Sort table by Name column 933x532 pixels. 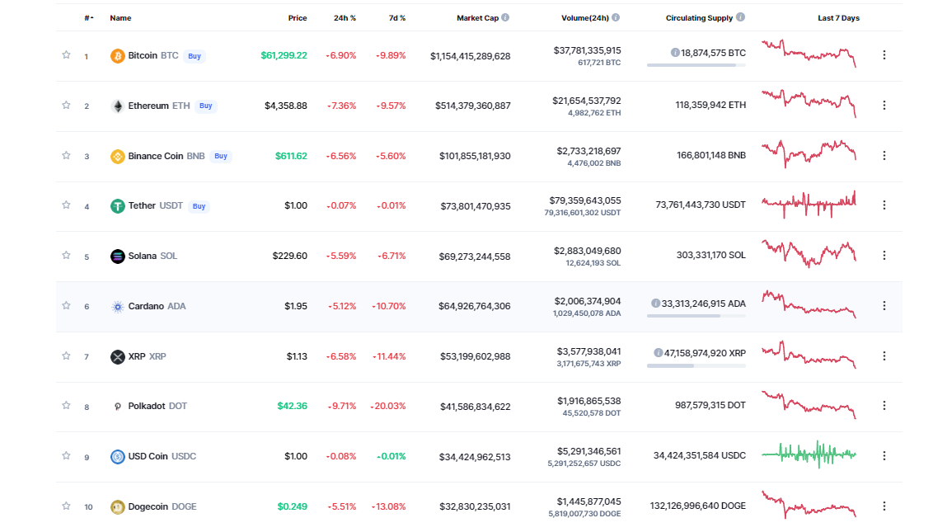pyautogui.click(x=121, y=18)
